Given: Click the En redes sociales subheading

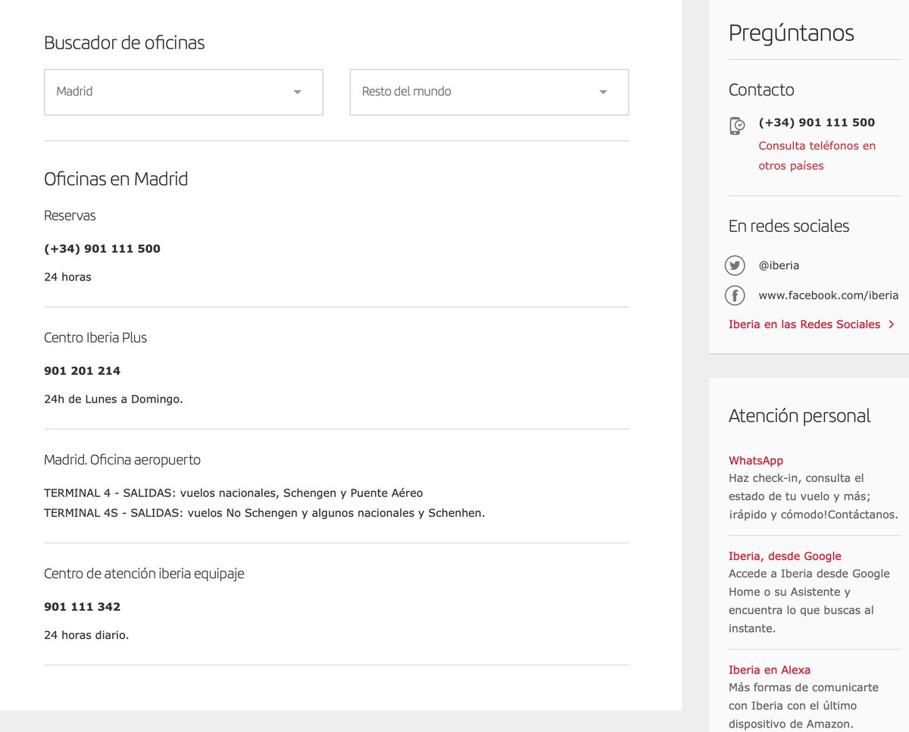Looking at the screenshot, I should (x=789, y=226).
